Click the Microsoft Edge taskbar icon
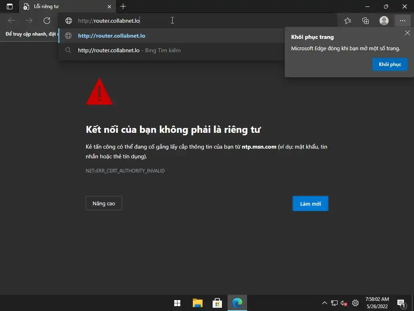Image resolution: width=414 pixels, height=311 pixels. [x=237, y=303]
